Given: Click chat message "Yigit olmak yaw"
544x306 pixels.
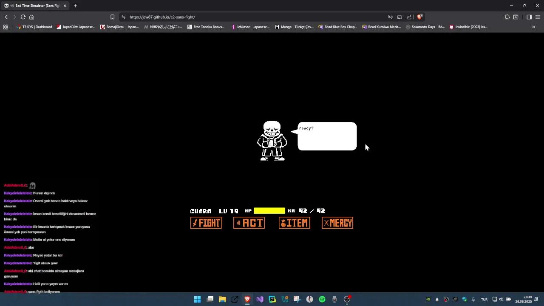Looking at the screenshot, I should coord(45,263).
